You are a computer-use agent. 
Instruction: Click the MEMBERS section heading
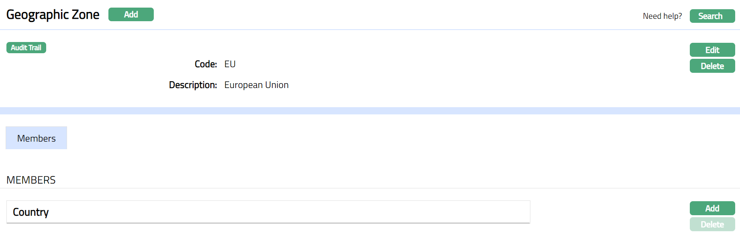tap(31, 180)
